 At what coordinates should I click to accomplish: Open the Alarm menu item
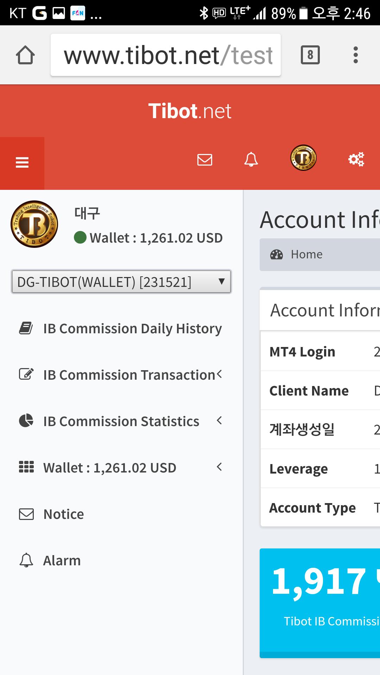(121, 561)
